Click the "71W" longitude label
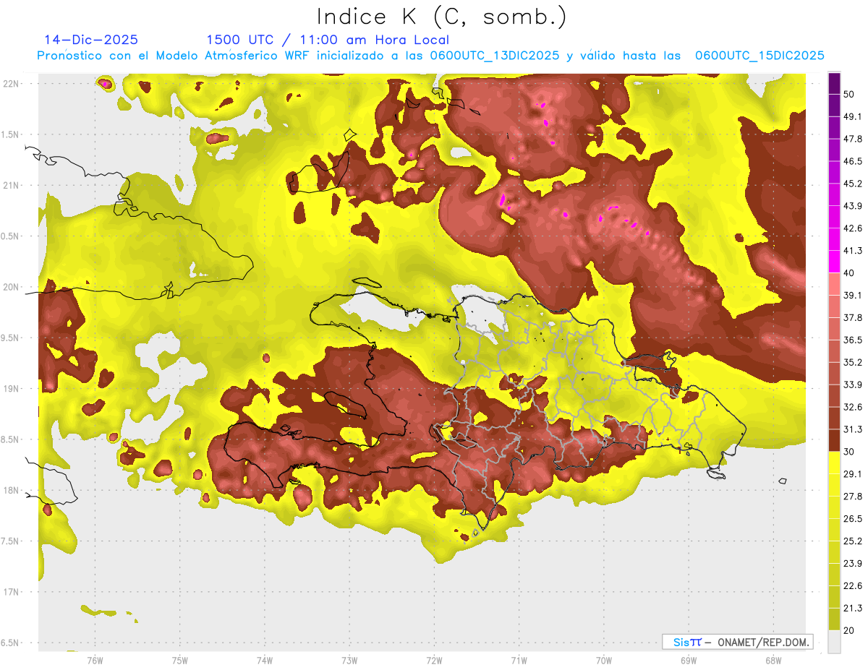 519,661
